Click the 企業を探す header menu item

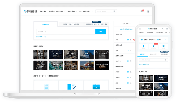click(x=43, y=11)
